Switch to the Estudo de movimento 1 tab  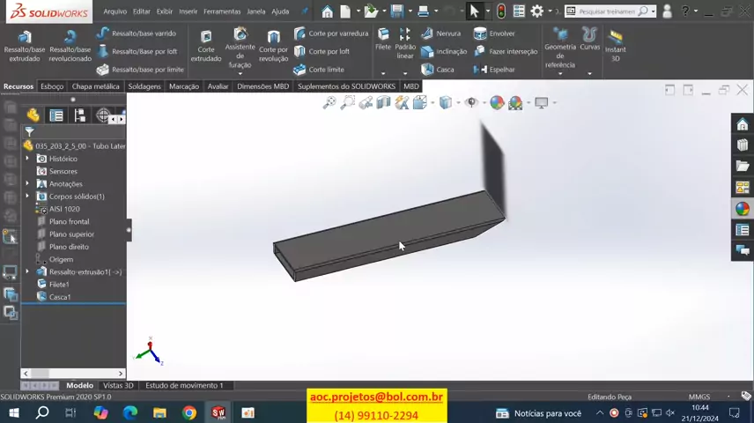click(x=184, y=385)
